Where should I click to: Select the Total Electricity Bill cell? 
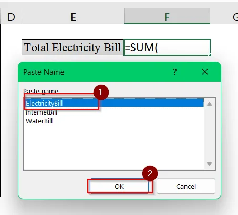click(73, 47)
